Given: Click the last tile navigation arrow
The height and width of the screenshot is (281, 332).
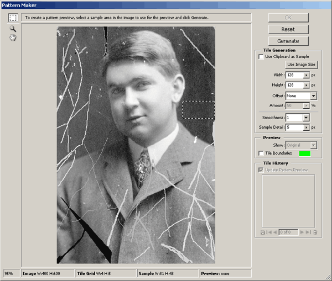Looking at the screenshot, I should point(309,232).
